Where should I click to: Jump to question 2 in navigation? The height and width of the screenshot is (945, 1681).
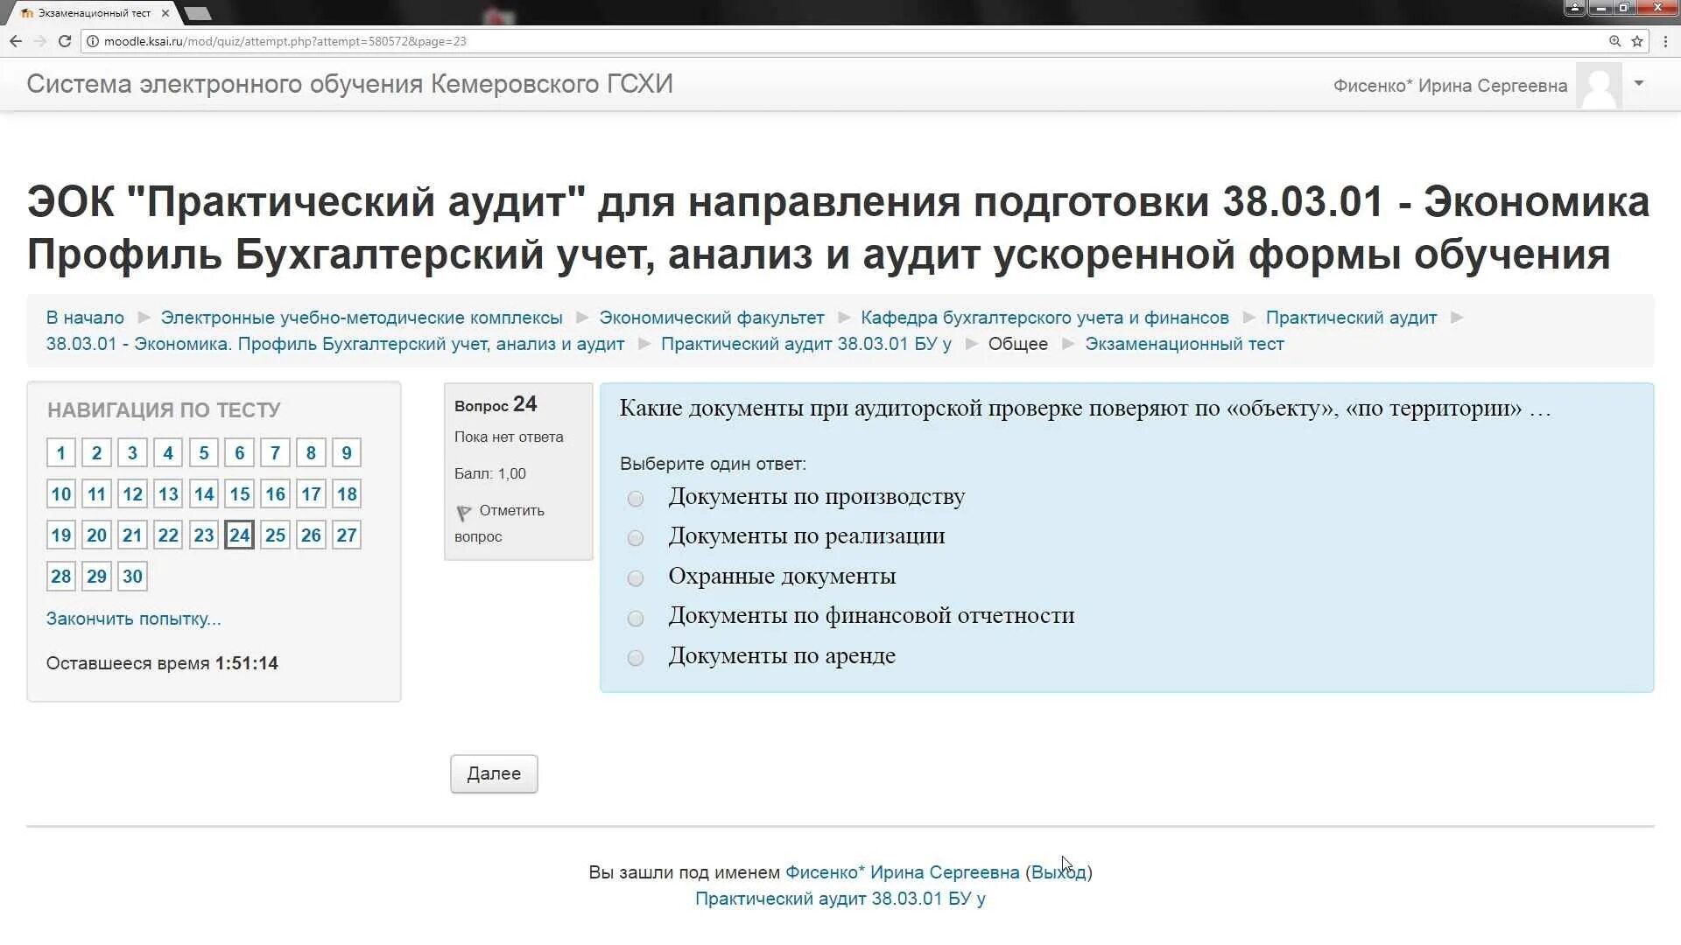click(96, 452)
